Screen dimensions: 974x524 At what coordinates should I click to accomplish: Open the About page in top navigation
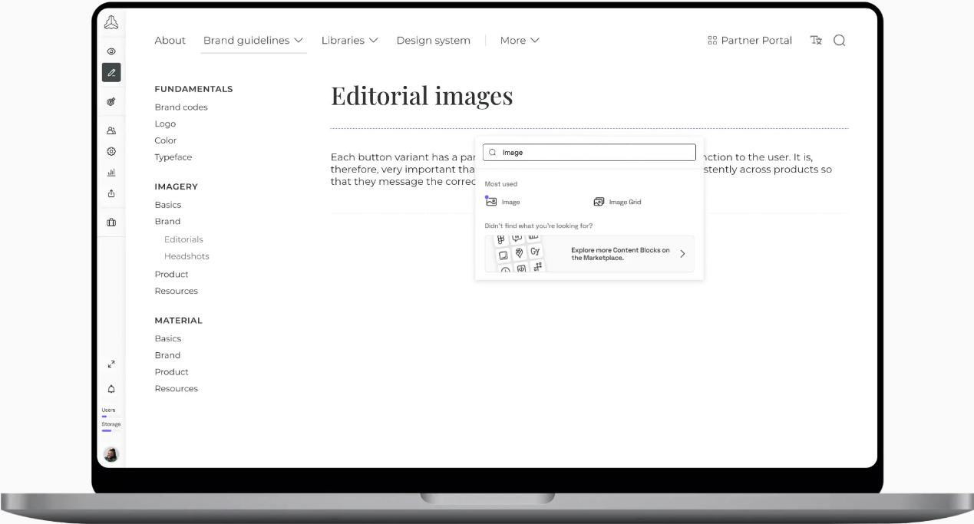(170, 41)
